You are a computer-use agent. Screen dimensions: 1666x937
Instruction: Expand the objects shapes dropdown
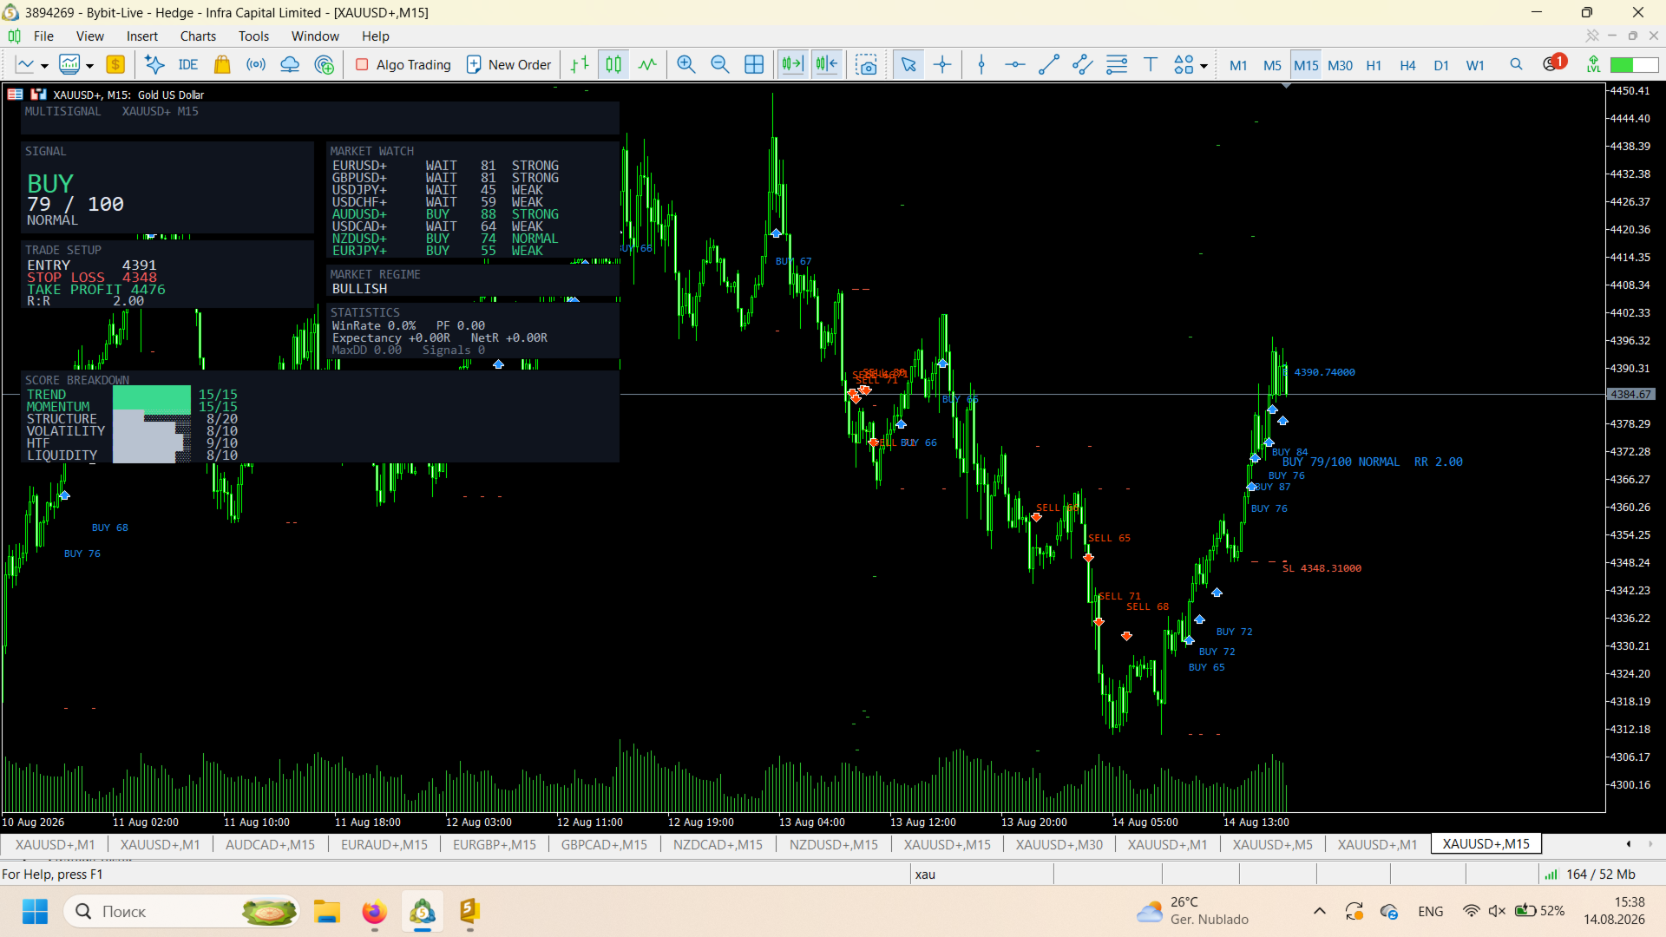(1204, 66)
